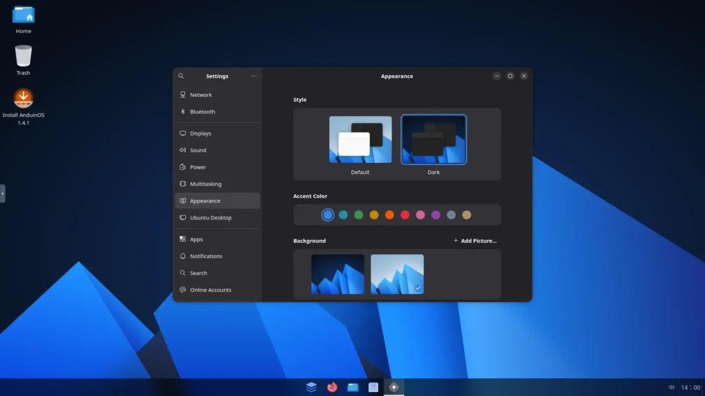Open Bluetooth settings

(217, 111)
